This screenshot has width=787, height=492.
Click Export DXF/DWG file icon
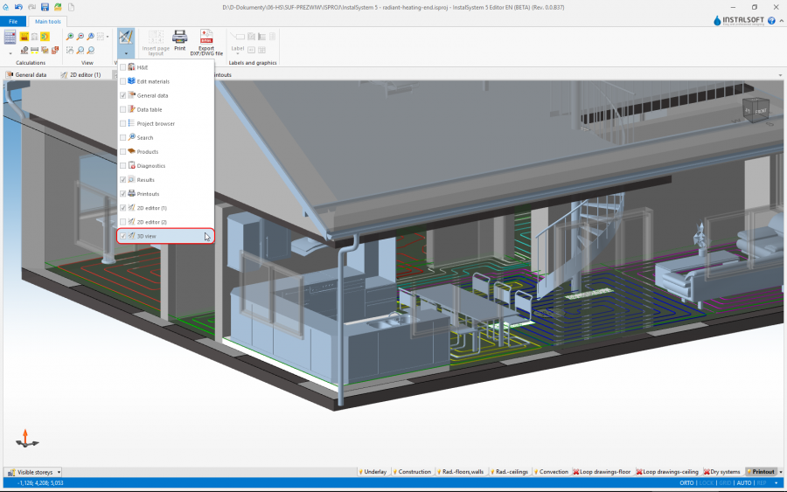(x=205, y=38)
